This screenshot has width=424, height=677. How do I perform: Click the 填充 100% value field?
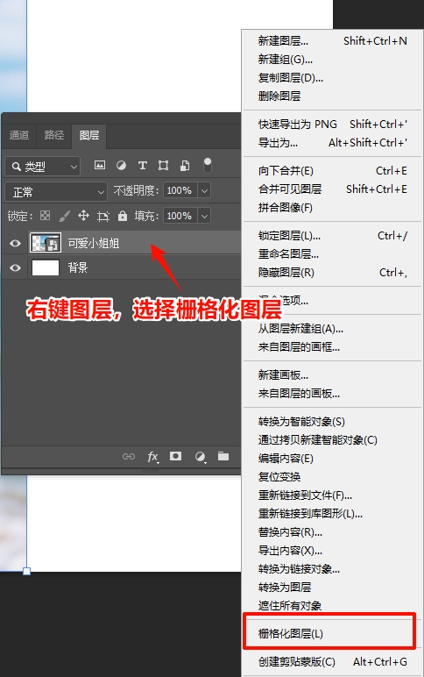click(x=180, y=216)
